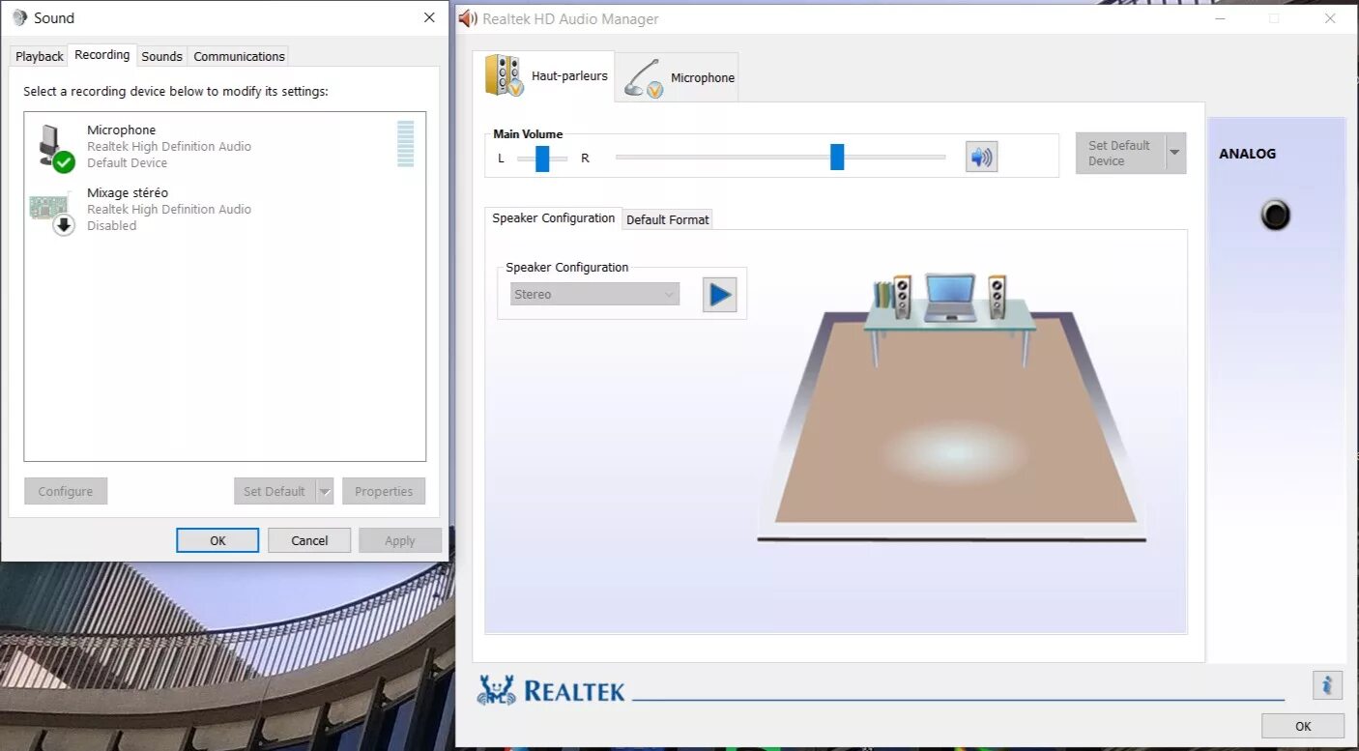Viewport: 1359px width, 751px height.
Task: Open the Realtek information icon
Action: [1327, 685]
